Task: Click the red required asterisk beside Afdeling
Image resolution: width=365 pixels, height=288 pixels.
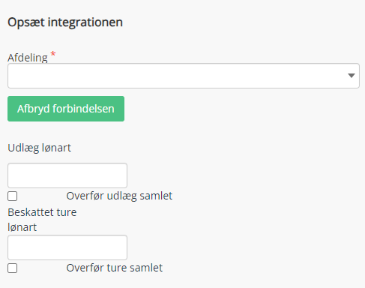Action: [53, 54]
